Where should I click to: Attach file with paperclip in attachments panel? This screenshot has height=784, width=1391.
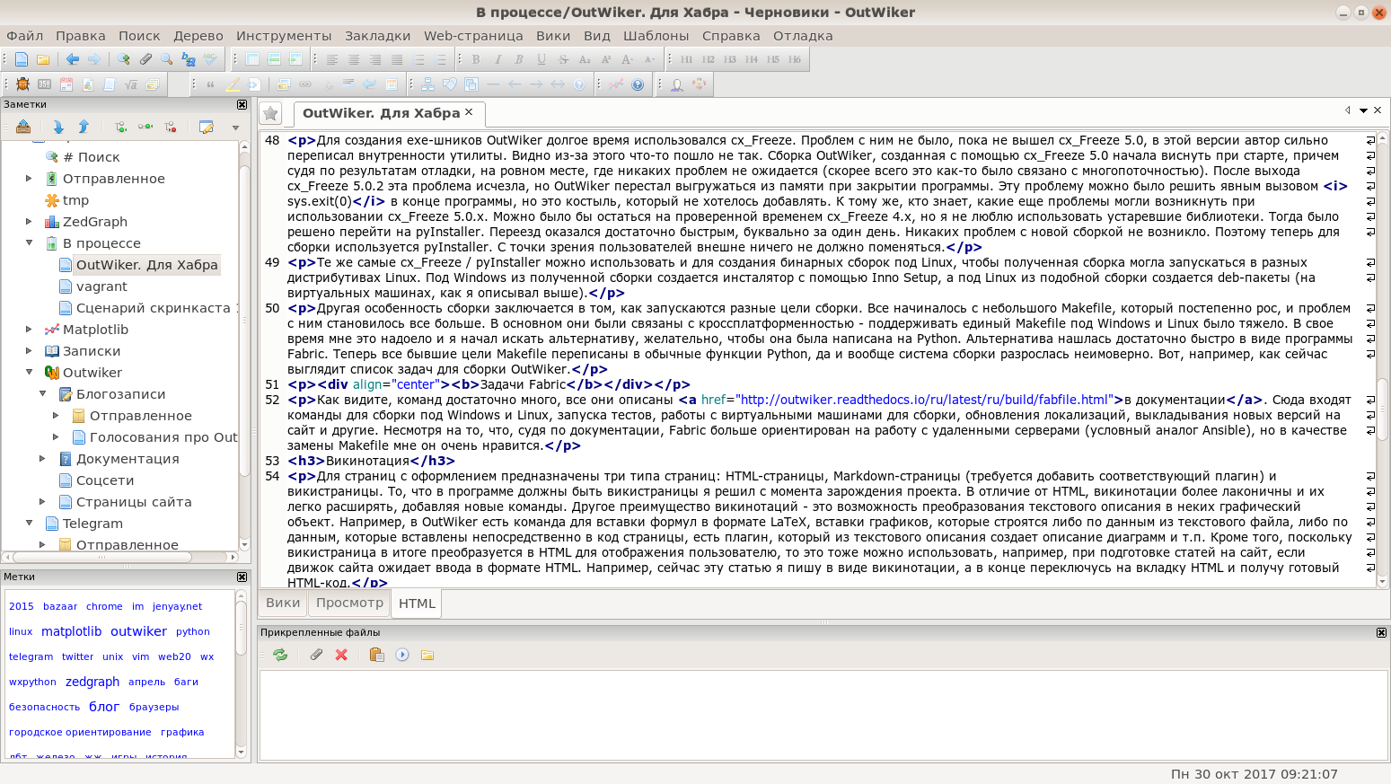click(x=316, y=655)
